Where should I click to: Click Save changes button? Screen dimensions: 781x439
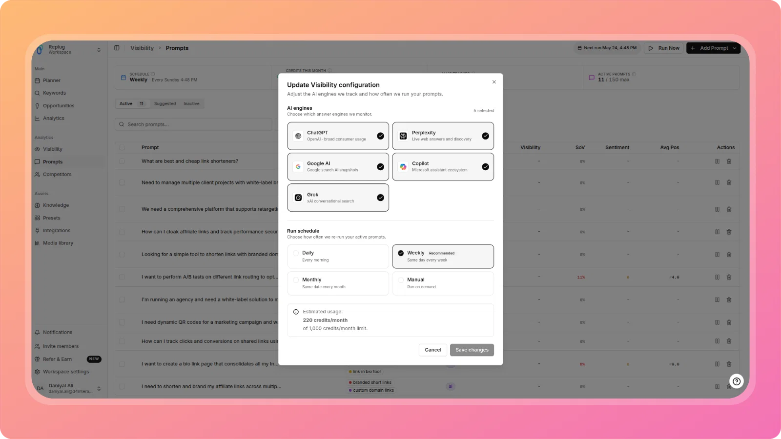472,350
